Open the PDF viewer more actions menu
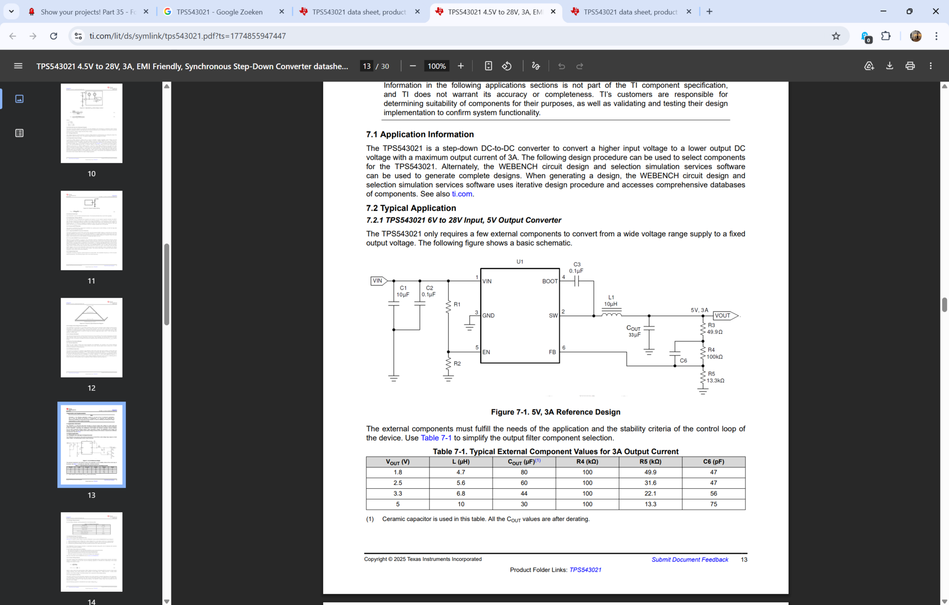Image resolution: width=949 pixels, height=605 pixels. coord(930,66)
